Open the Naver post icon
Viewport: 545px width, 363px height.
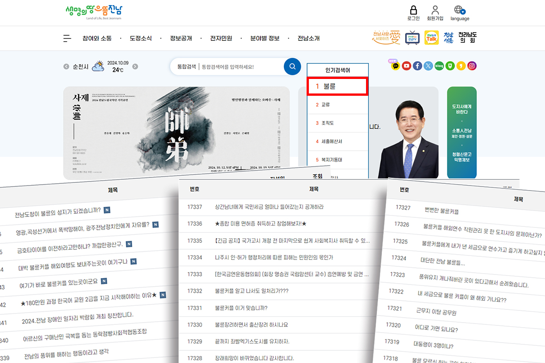(x=450, y=66)
